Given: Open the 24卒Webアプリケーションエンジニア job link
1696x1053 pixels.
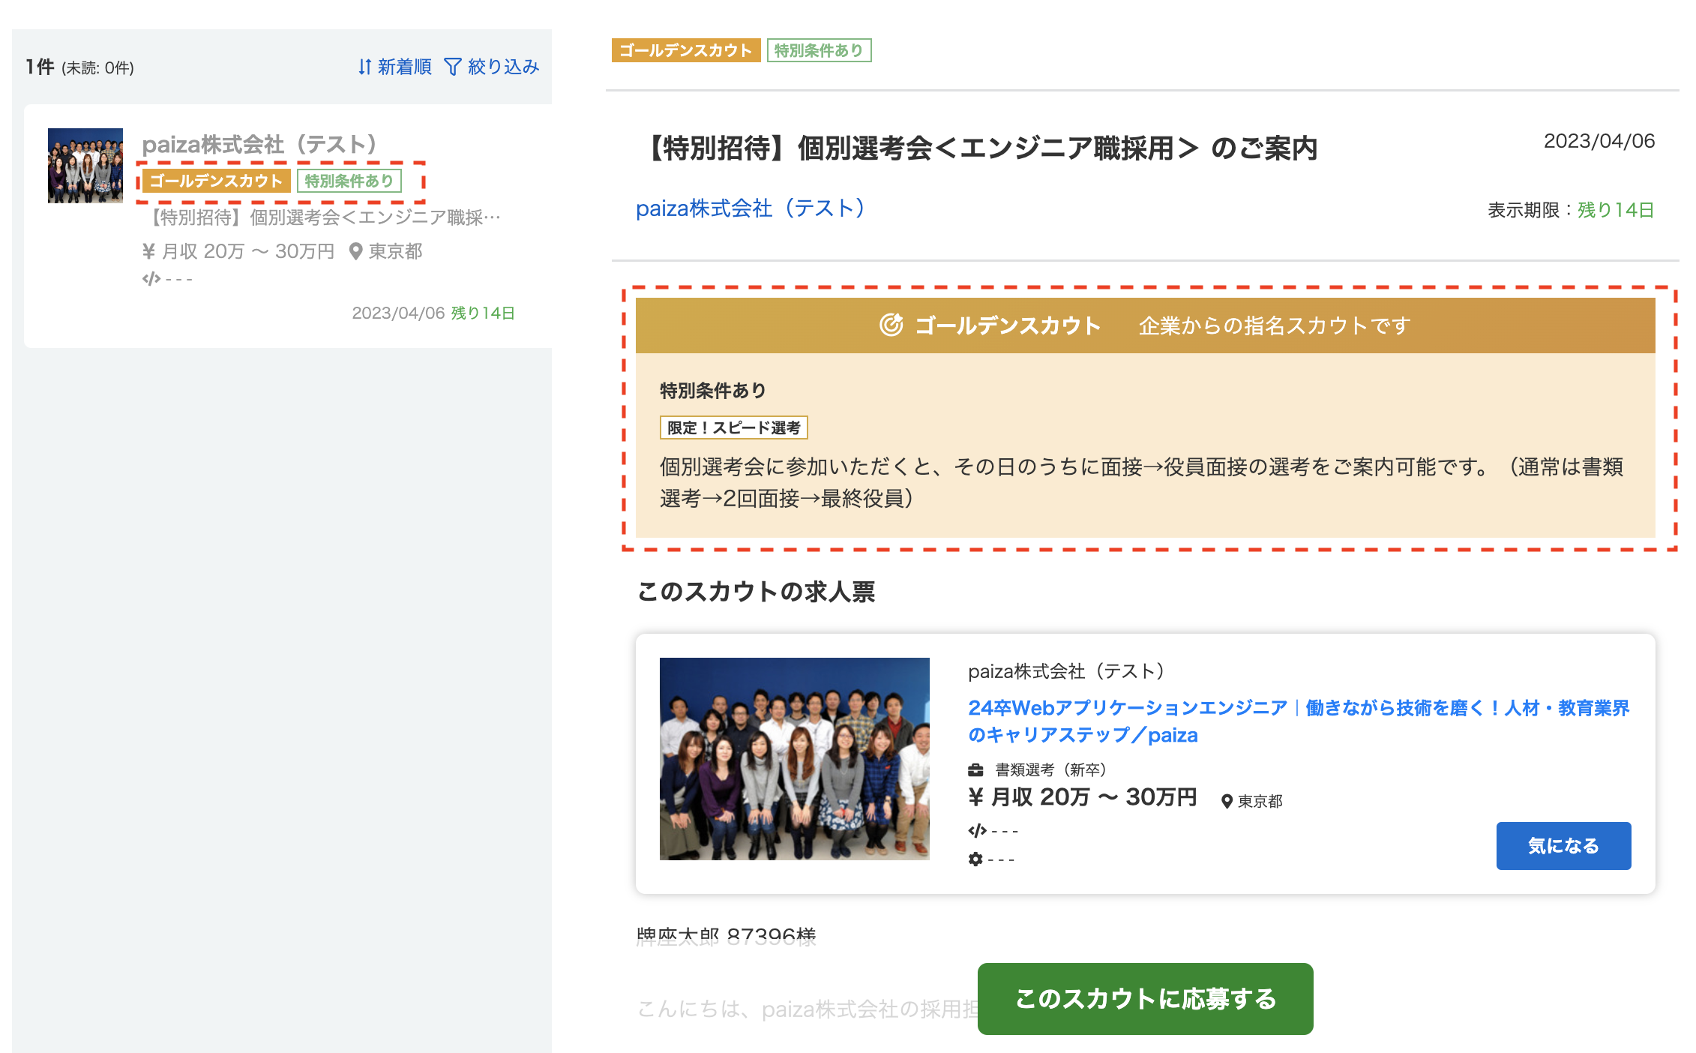Looking at the screenshot, I should click(x=1299, y=721).
